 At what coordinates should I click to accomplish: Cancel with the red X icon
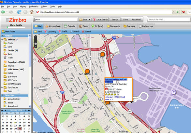[86, 32]
